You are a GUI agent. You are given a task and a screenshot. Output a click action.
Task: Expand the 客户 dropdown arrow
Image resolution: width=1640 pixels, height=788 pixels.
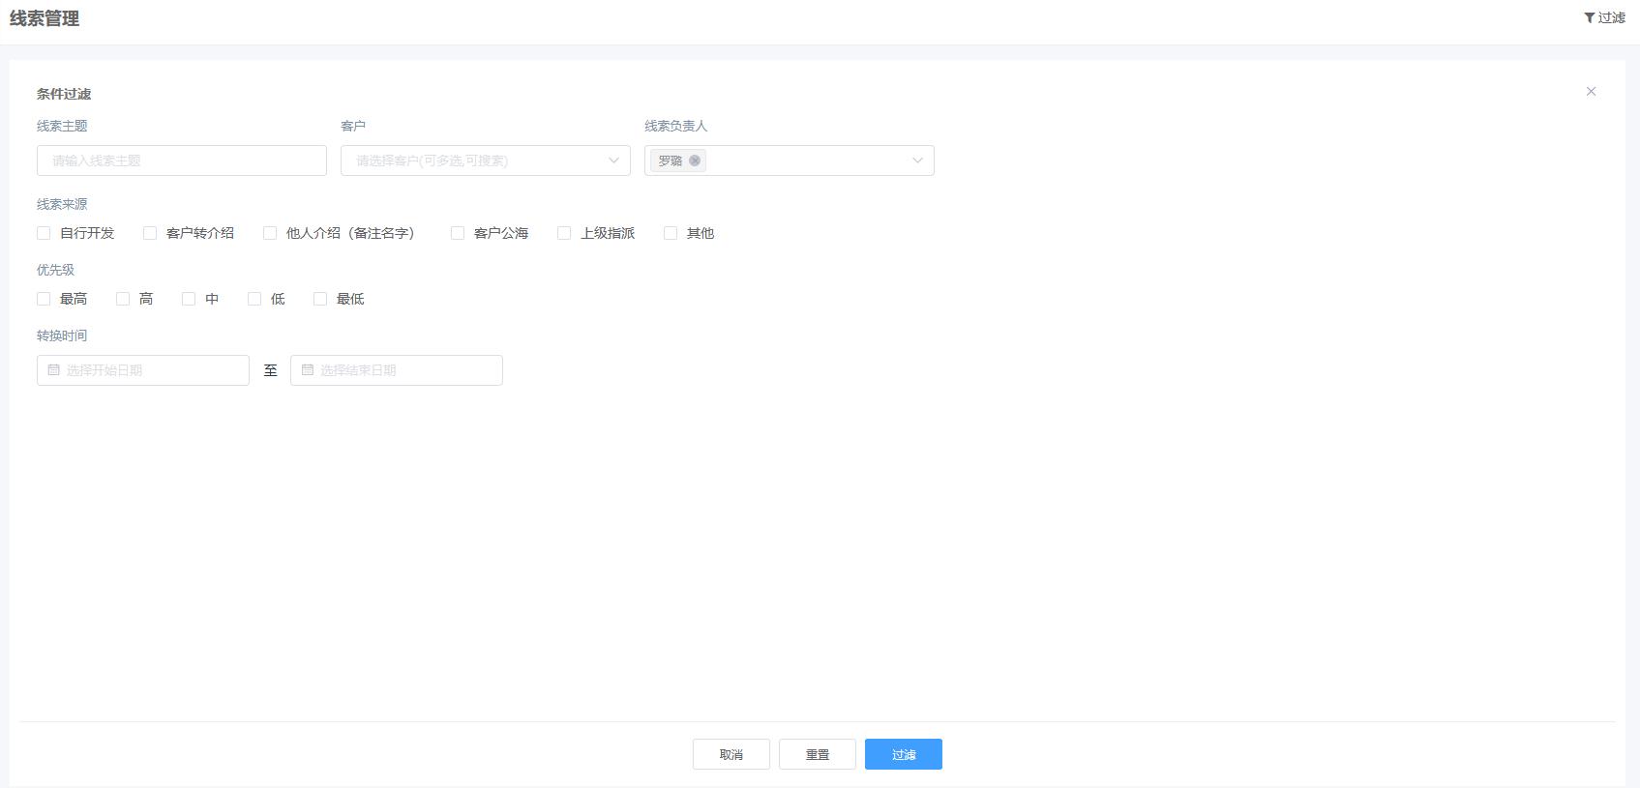click(x=613, y=161)
